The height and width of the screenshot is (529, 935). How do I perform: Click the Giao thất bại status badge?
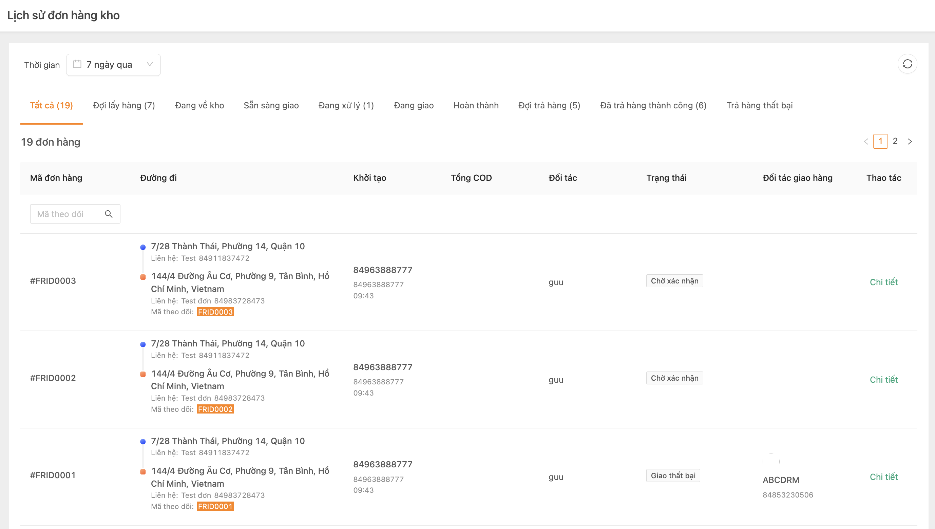(x=673, y=475)
